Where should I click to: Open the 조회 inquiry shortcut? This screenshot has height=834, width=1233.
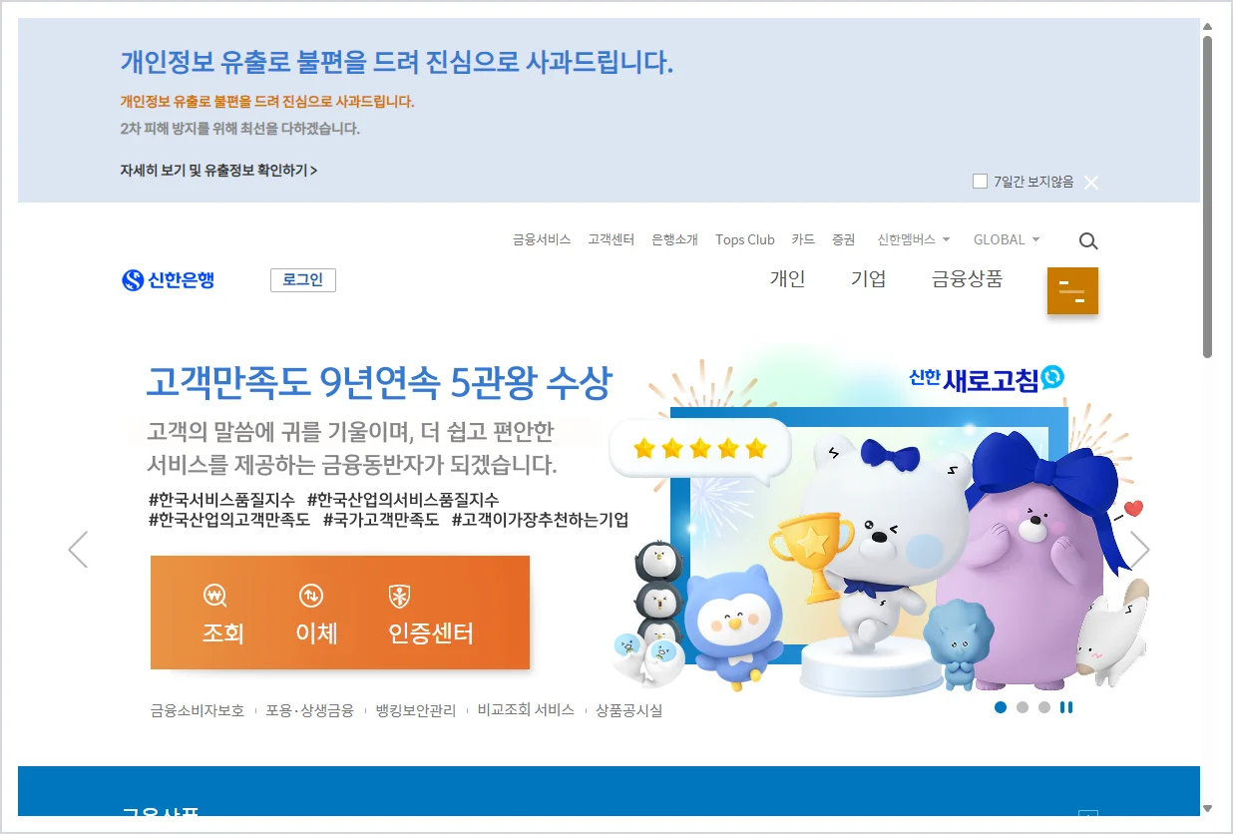pos(222,615)
